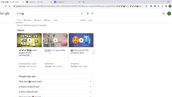The height and width of the screenshot is (97, 172).
Task: Click the green Grammarly extension icon
Action: click(151, 6)
